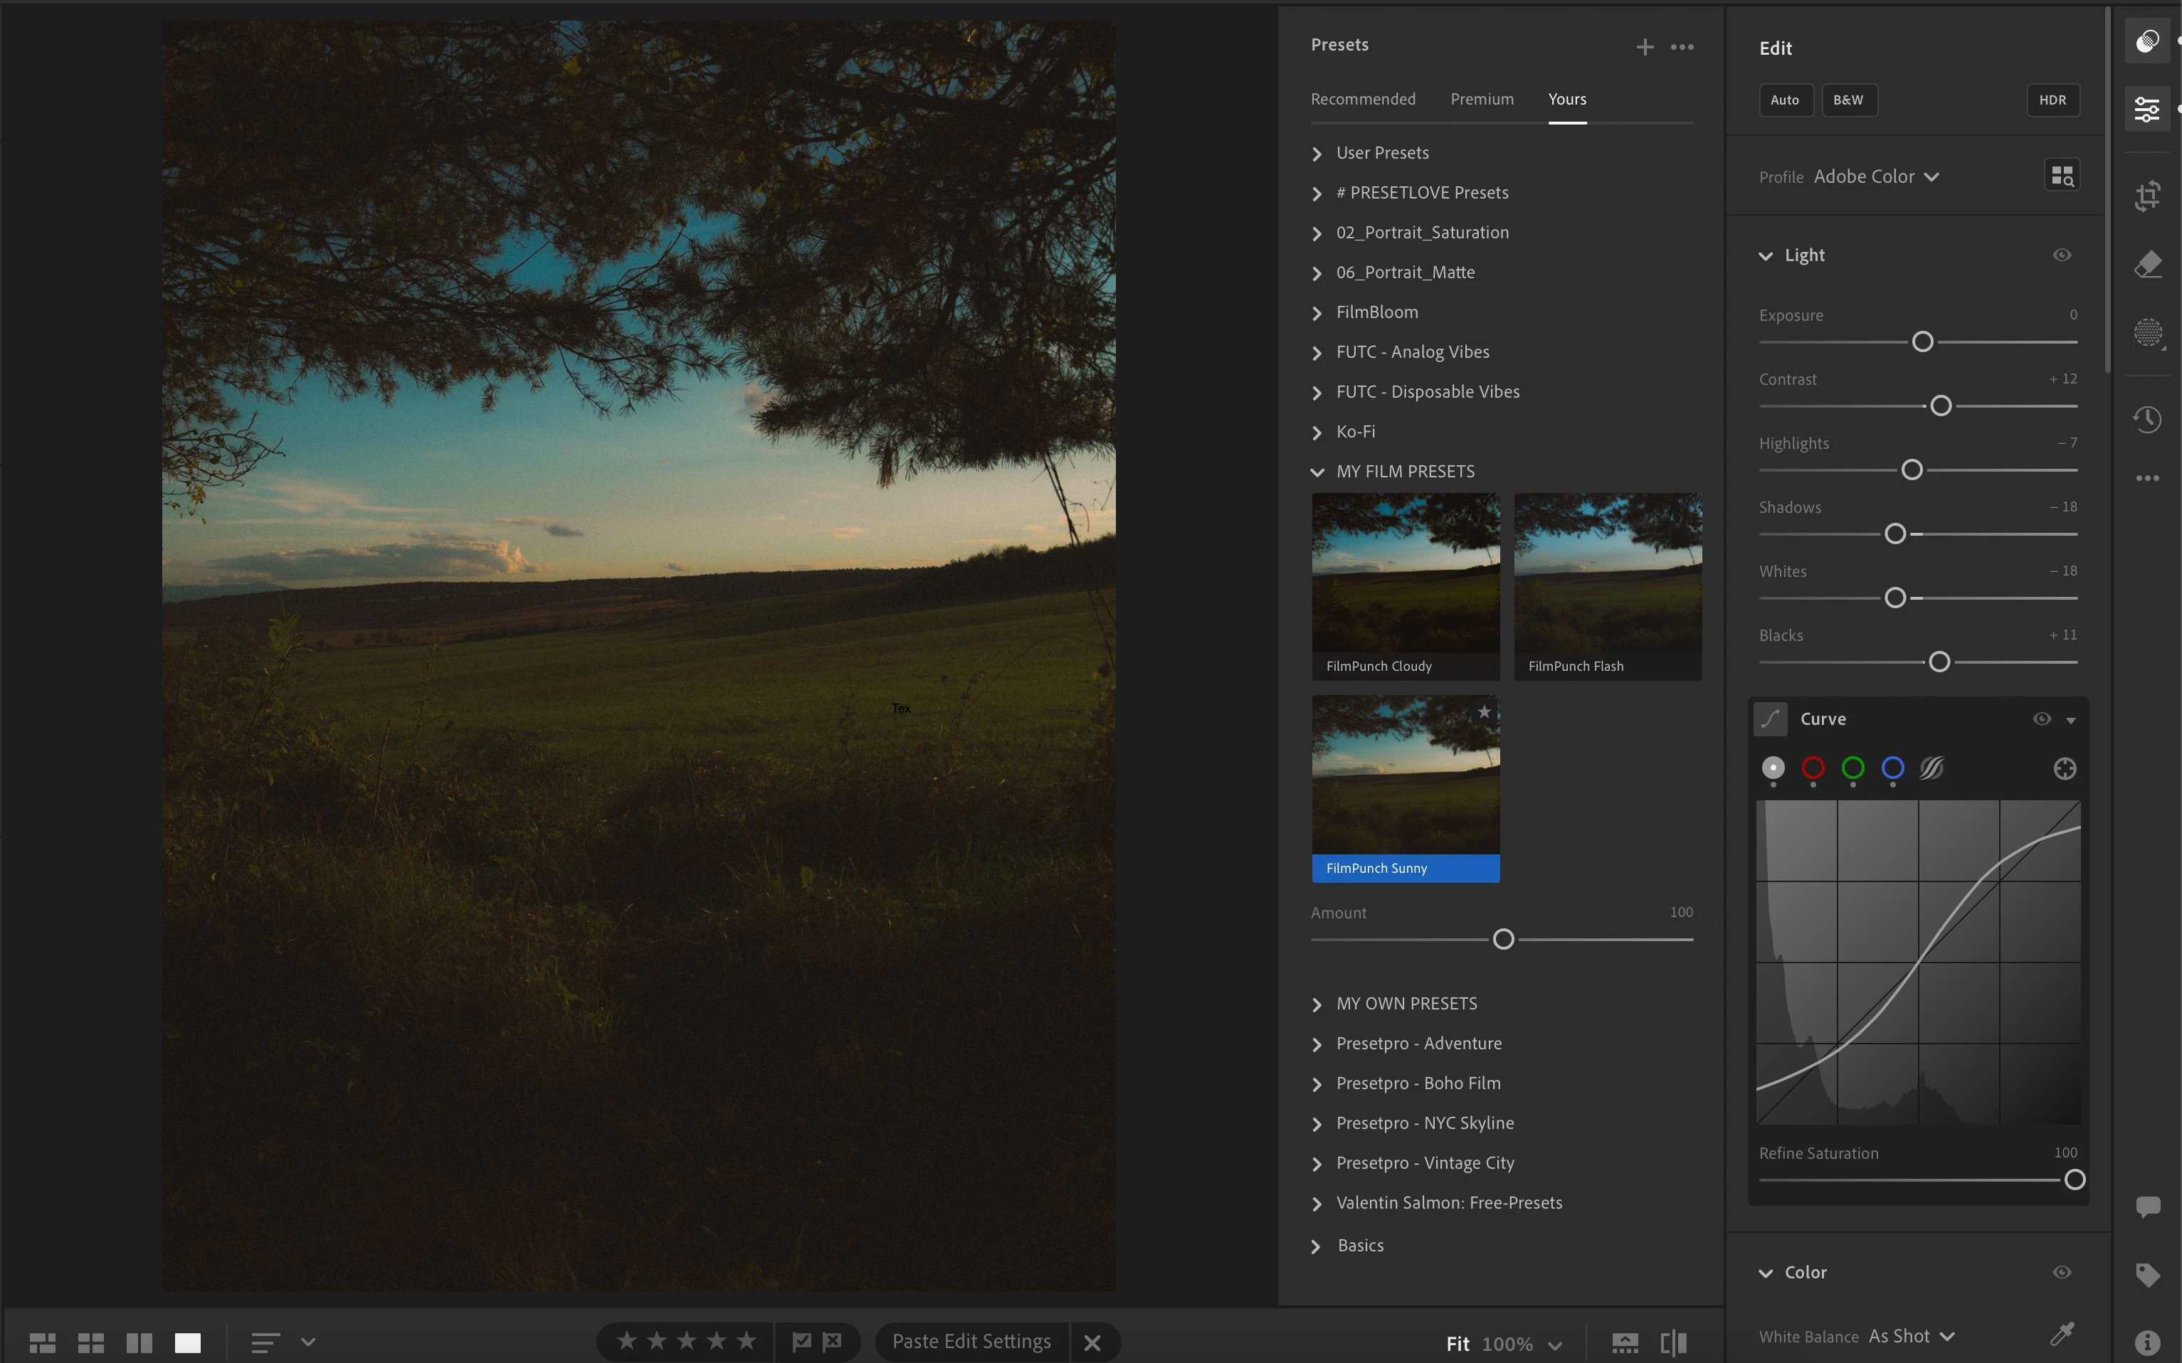Click the HDR button
The height and width of the screenshot is (1363, 2182).
pos(2052,100)
